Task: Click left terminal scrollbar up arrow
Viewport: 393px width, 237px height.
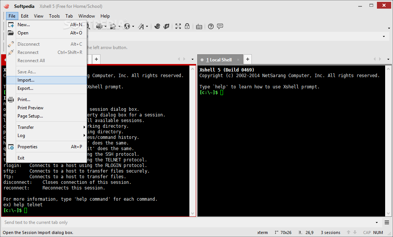Action: pos(192,69)
